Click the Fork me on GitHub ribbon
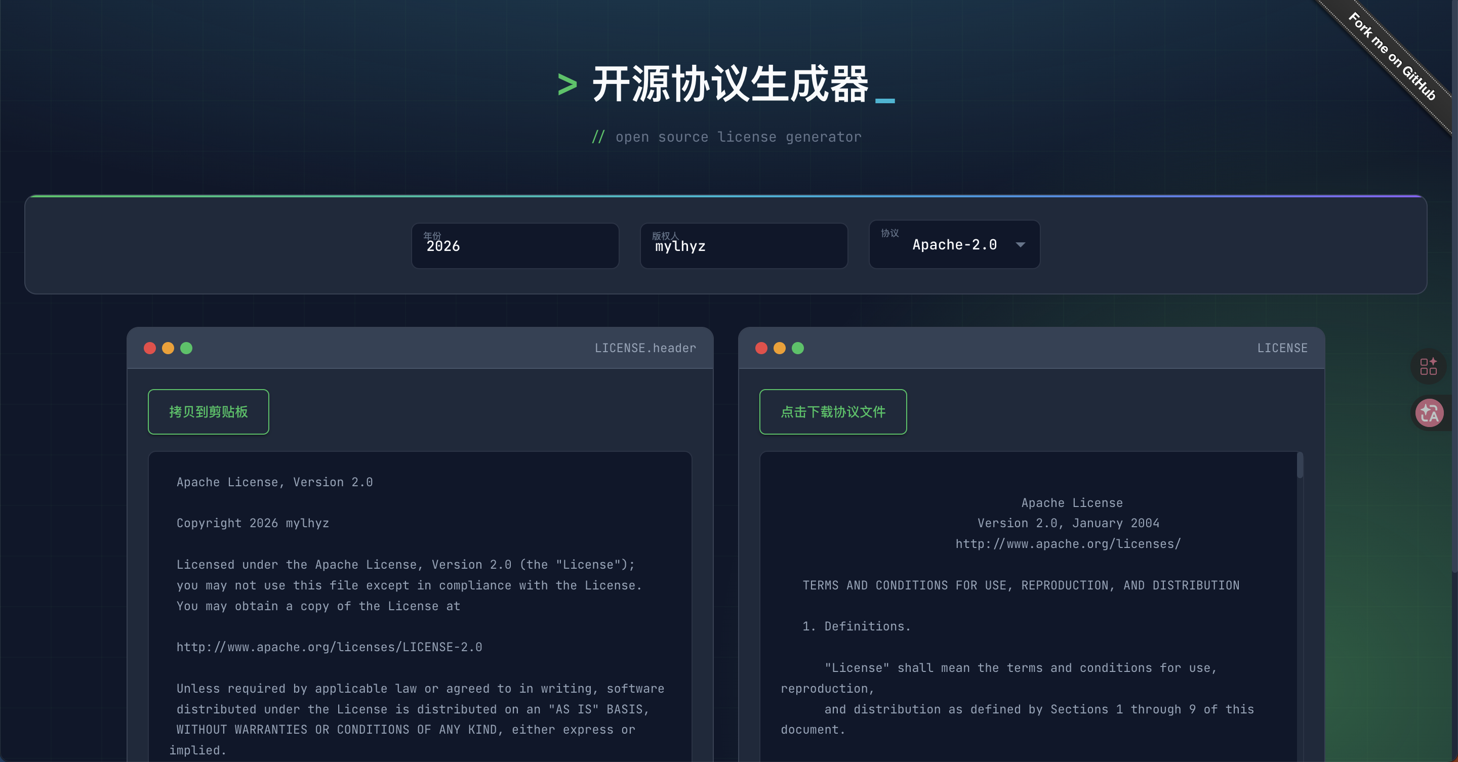The image size is (1458, 762). click(1392, 57)
